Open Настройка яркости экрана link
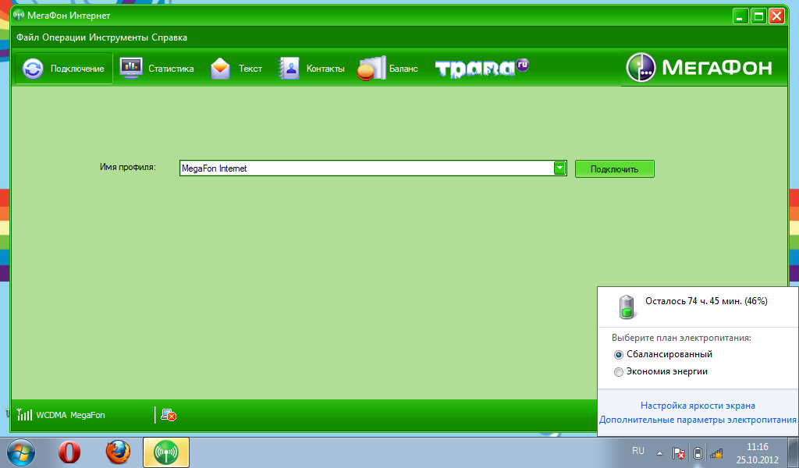 point(698,406)
